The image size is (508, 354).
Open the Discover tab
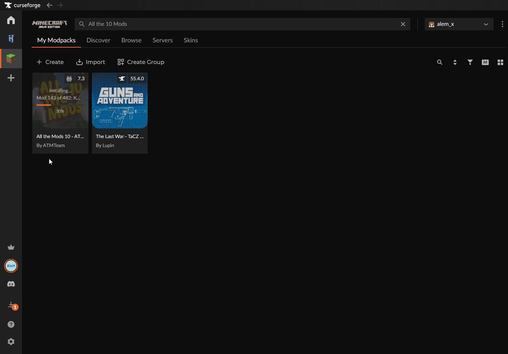click(x=98, y=40)
